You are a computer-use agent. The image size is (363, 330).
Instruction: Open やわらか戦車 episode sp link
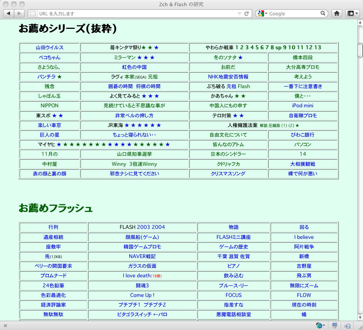(278, 48)
